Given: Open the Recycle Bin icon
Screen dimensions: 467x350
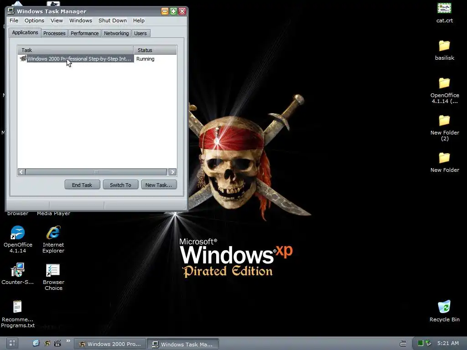Looking at the screenshot, I should point(444,311).
